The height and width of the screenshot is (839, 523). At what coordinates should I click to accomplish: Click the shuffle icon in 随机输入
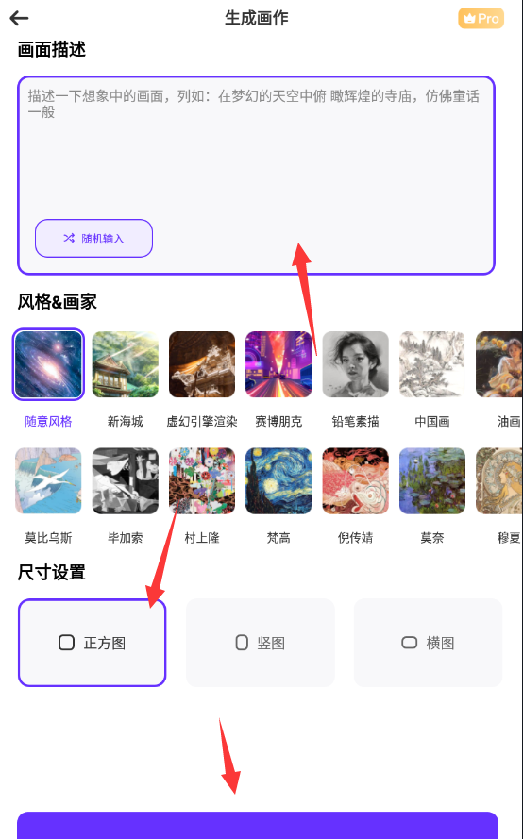click(69, 238)
